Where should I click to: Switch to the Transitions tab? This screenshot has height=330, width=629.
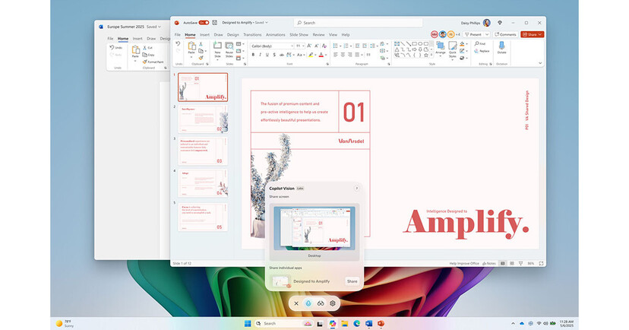click(252, 35)
